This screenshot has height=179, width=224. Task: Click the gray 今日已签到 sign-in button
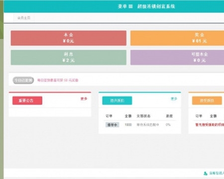(x=23, y=80)
